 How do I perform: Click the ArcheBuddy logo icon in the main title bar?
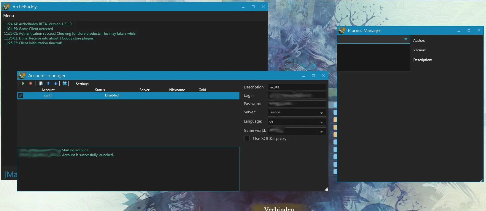(6, 7)
